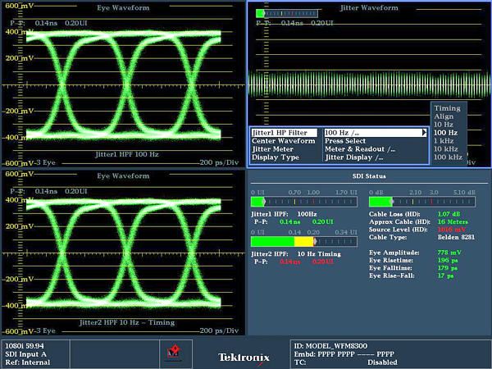Open the Jitter Display submenu
492x369 pixels.
[x=354, y=157]
